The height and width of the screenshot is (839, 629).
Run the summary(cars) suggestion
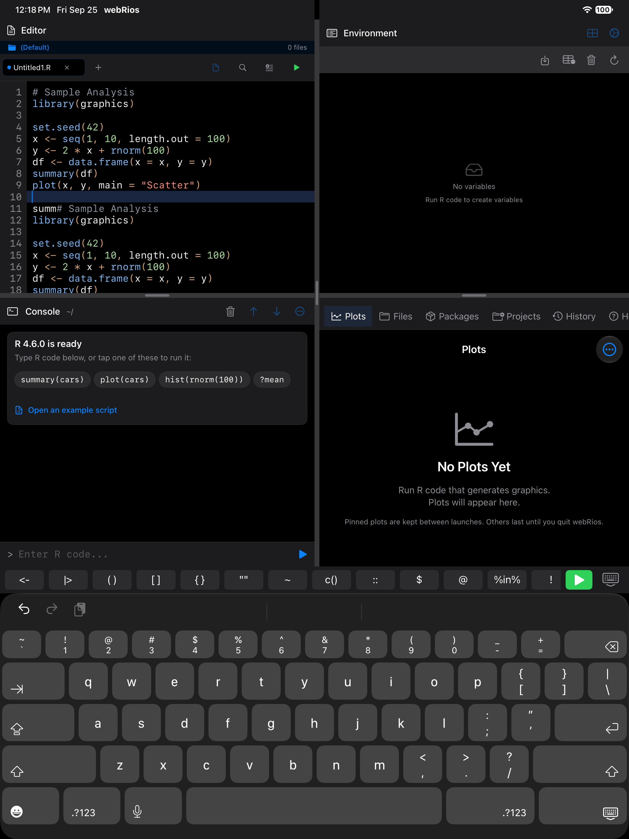tap(52, 380)
